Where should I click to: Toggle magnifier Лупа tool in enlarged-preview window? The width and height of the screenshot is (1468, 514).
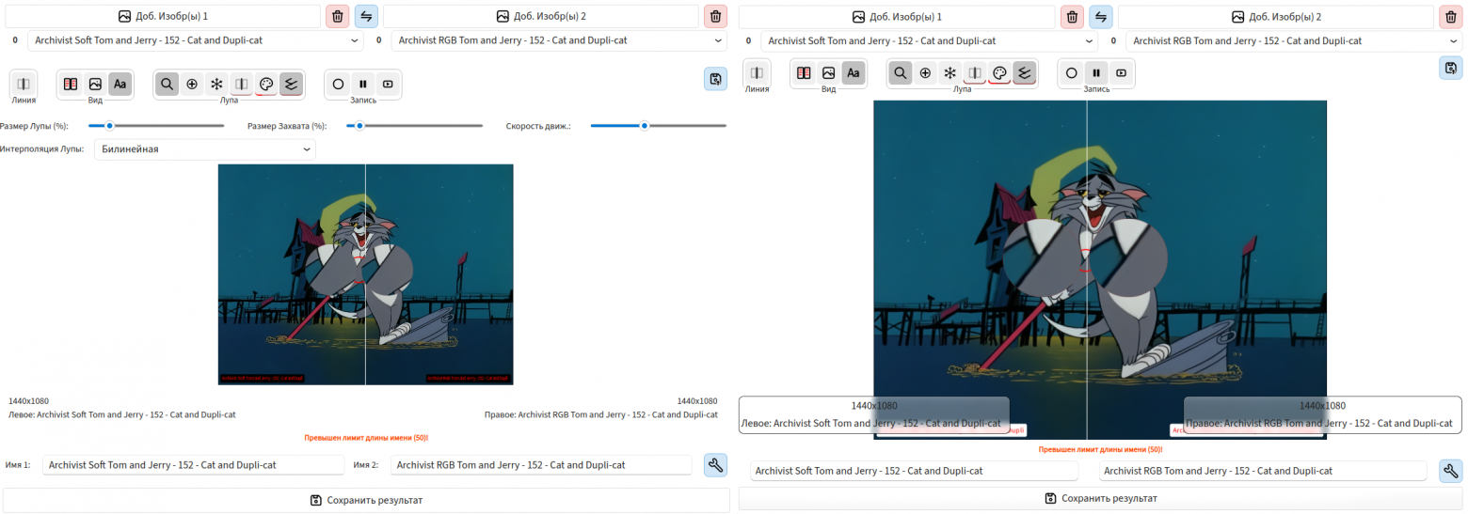click(x=901, y=72)
